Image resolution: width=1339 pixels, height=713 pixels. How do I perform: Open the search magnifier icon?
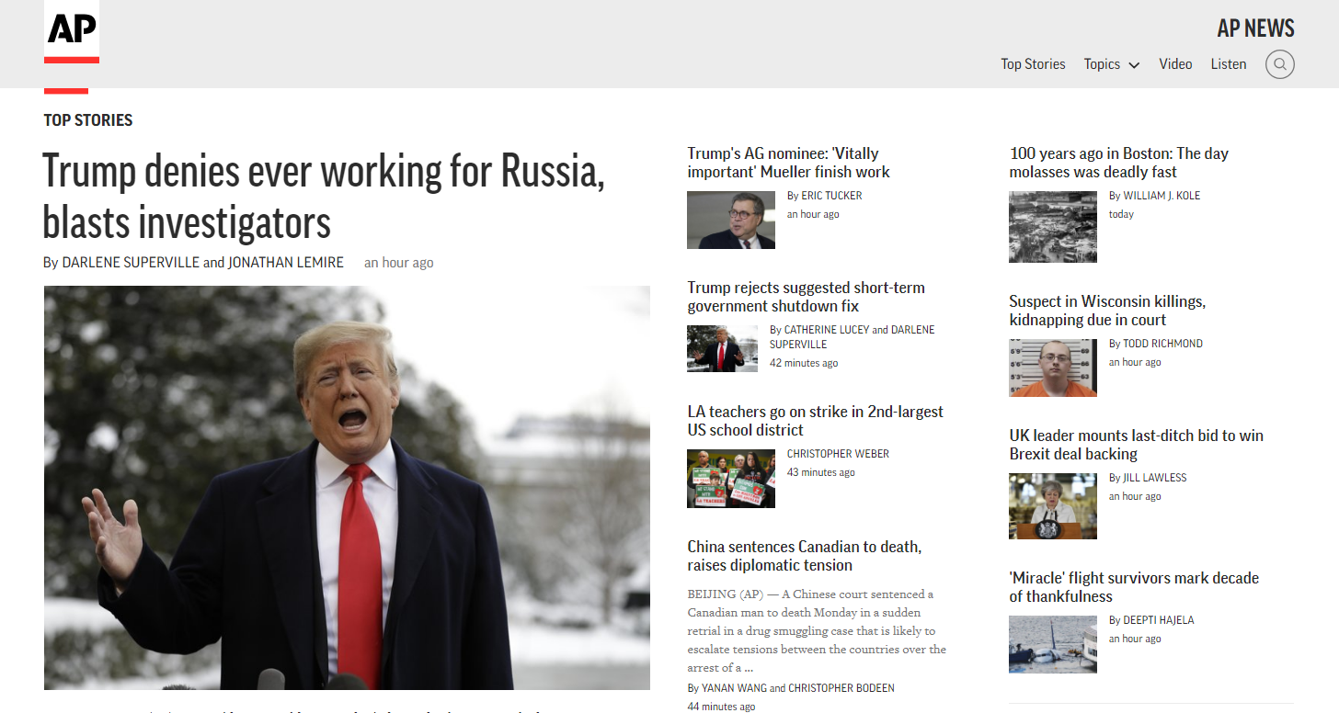1279,64
